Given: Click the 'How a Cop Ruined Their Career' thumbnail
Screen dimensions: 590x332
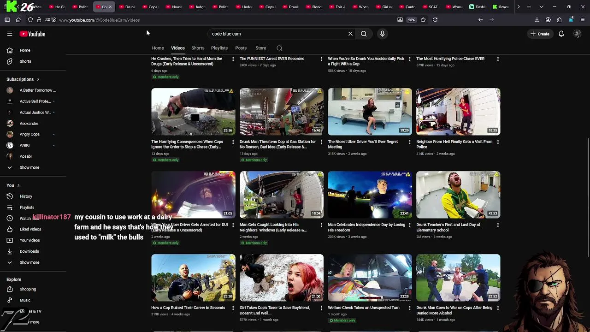Looking at the screenshot, I should point(193,278).
